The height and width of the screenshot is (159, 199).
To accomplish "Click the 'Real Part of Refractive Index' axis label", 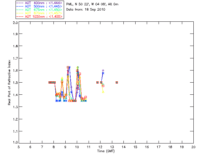I will [x=10, y=82].
